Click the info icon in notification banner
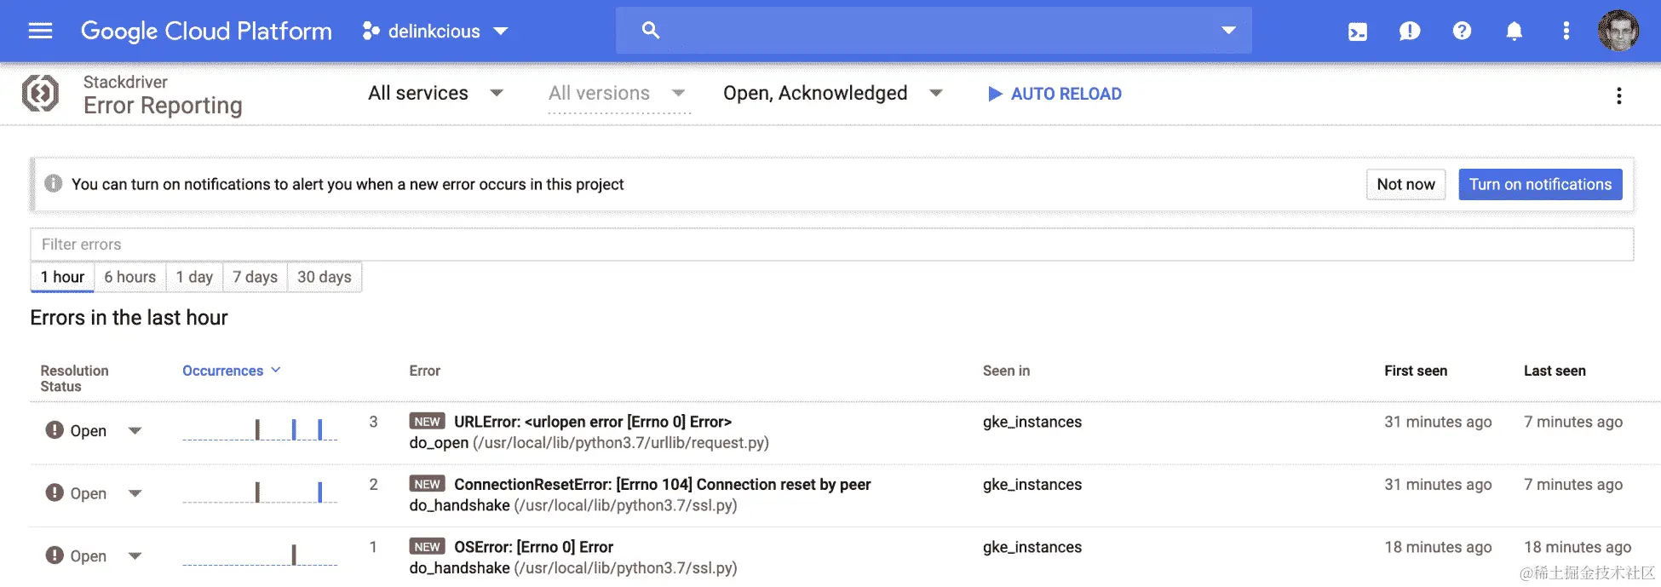Viewport: 1661px width, 587px height. click(54, 183)
